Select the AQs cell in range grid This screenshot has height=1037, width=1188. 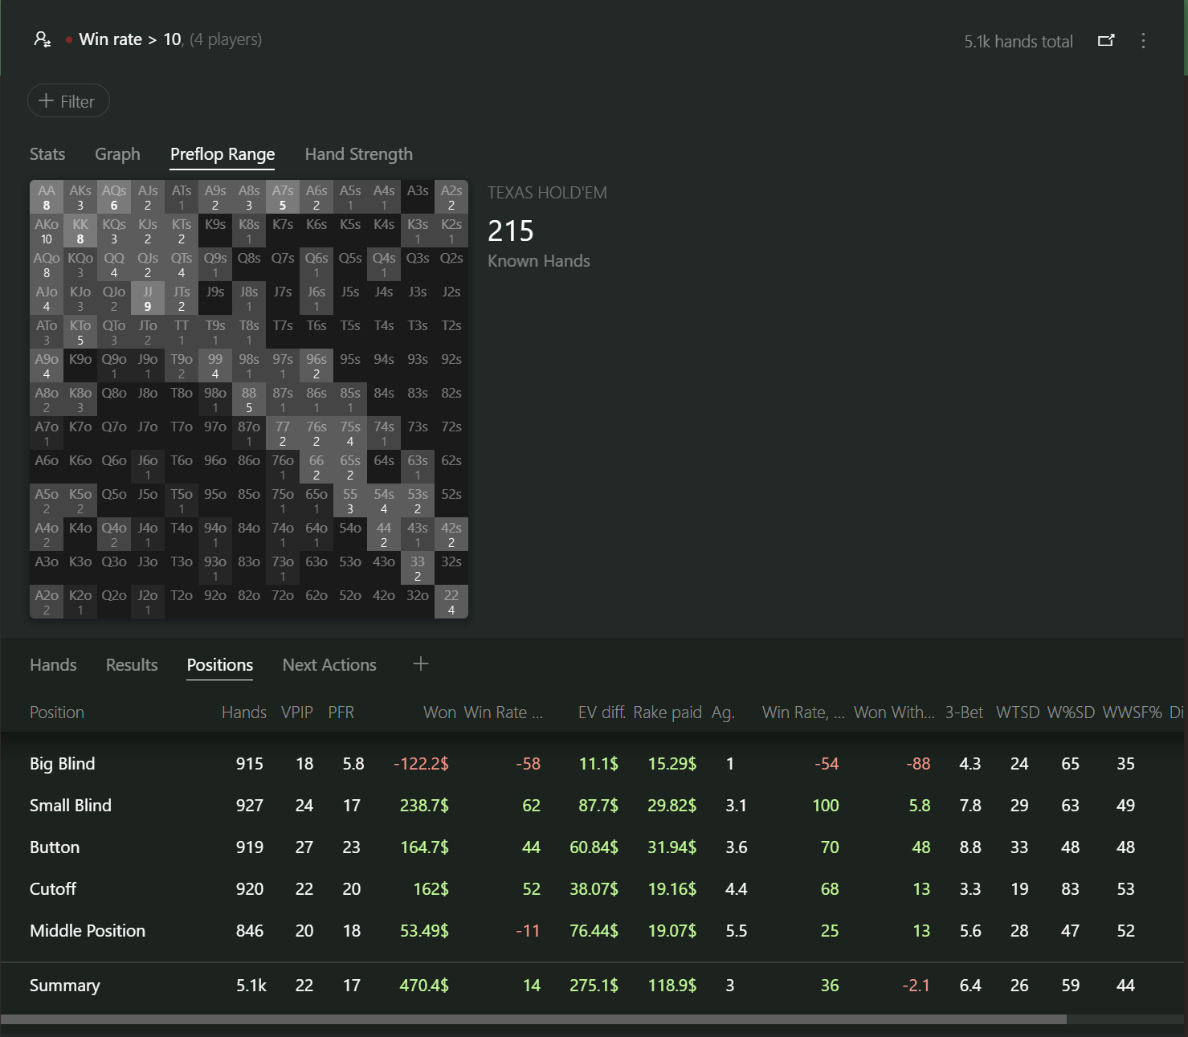point(114,197)
